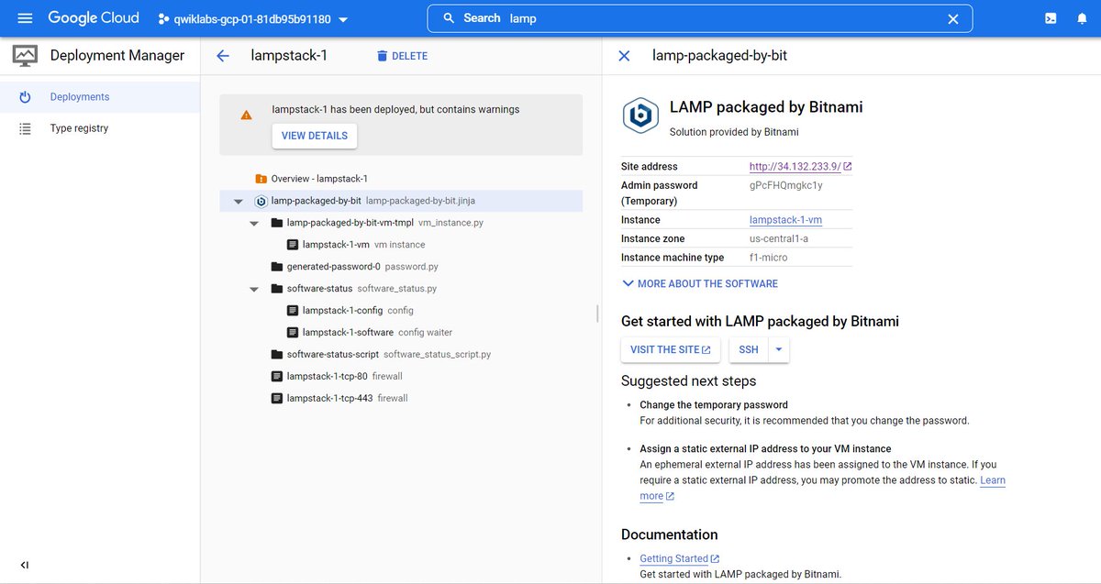Collapse software-status folder arrow

(254, 289)
